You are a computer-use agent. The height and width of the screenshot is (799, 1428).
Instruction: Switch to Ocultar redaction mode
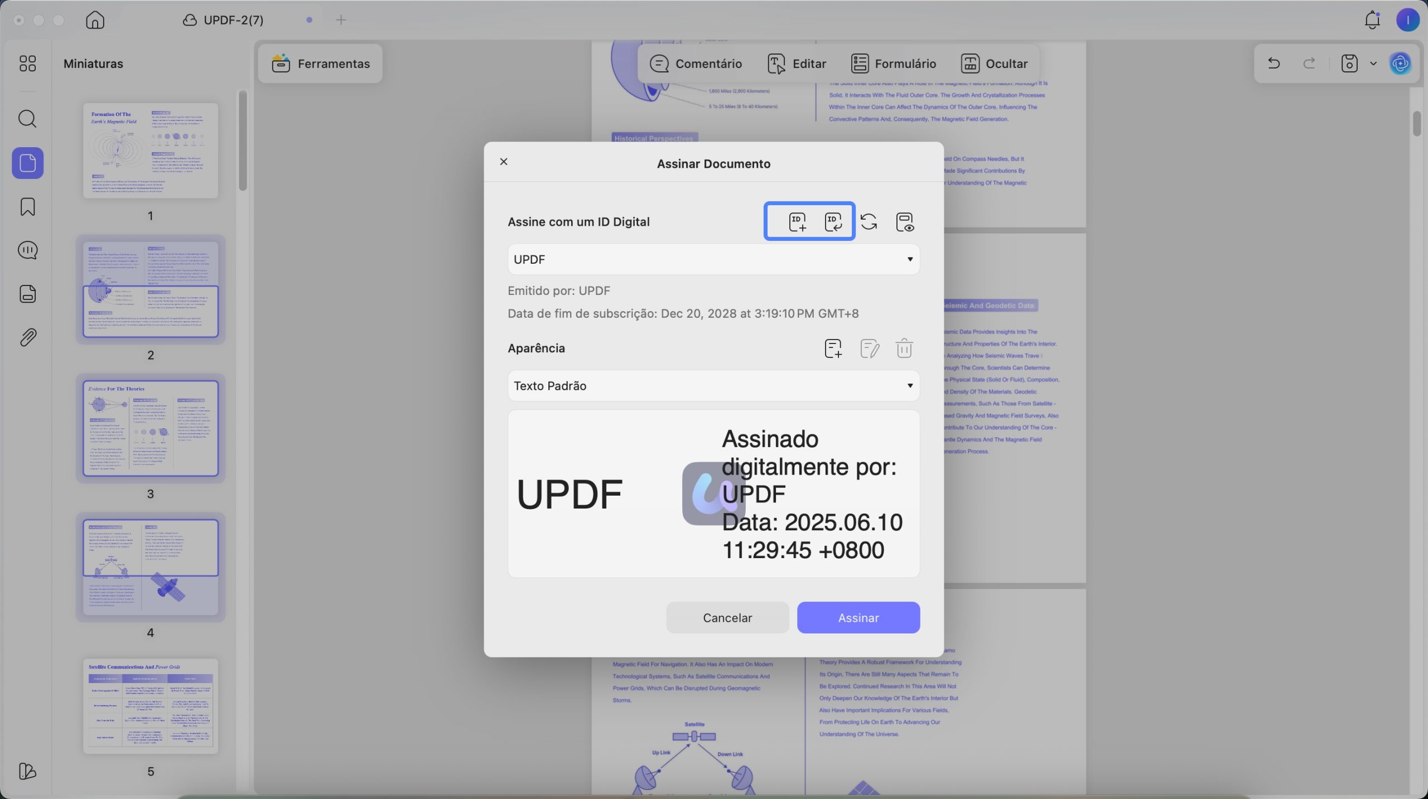[x=994, y=64]
